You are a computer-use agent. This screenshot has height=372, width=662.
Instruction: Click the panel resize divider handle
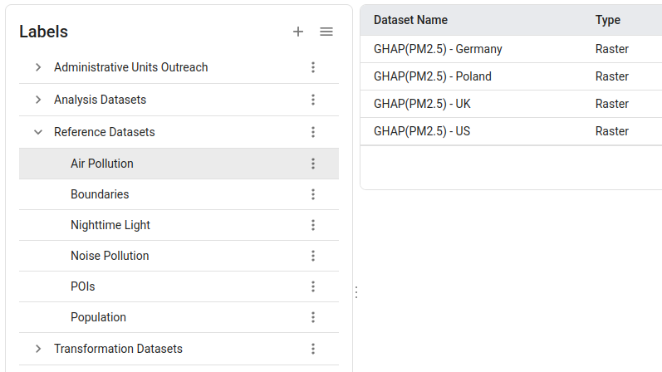(x=356, y=292)
